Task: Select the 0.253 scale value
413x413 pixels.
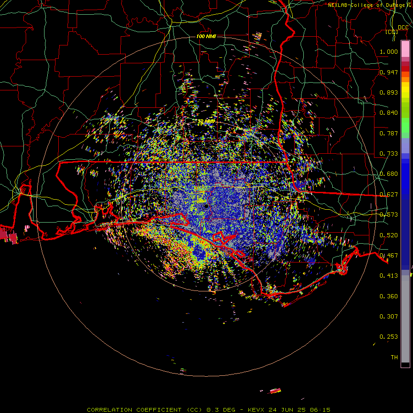Action: (389, 337)
